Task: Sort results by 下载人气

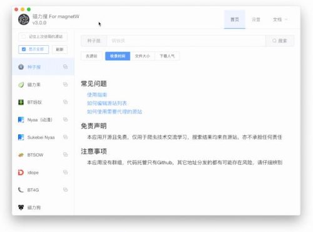Action: click(167, 56)
